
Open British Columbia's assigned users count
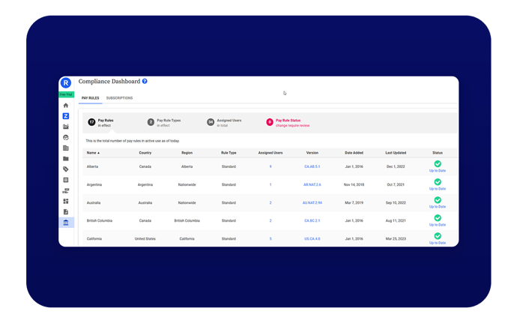point(270,221)
